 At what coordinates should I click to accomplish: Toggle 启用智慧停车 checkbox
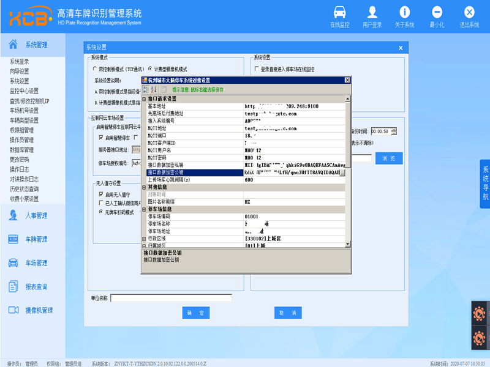[102, 138]
